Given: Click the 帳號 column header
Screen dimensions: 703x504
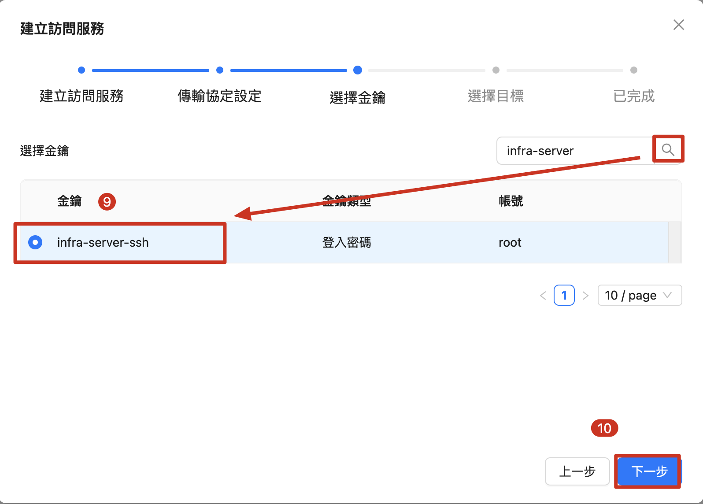Looking at the screenshot, I should pyautogui.click(x=511, y=201).
